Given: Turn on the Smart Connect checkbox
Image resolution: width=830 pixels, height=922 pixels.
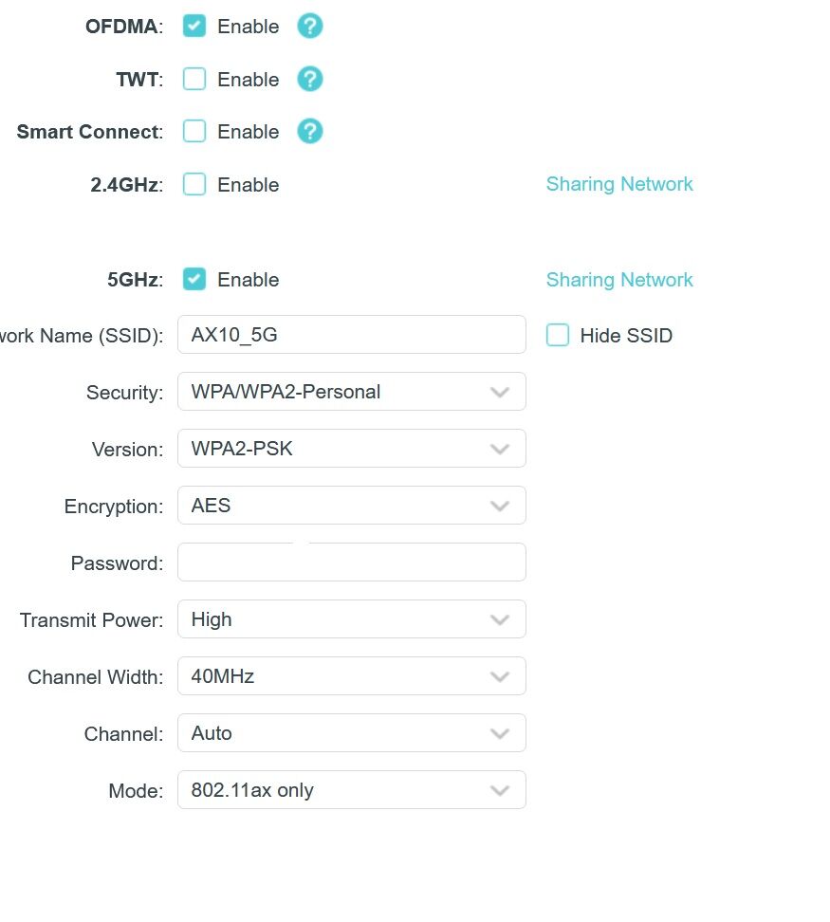Looking at the screenshot, I should (x=194, y=132).
